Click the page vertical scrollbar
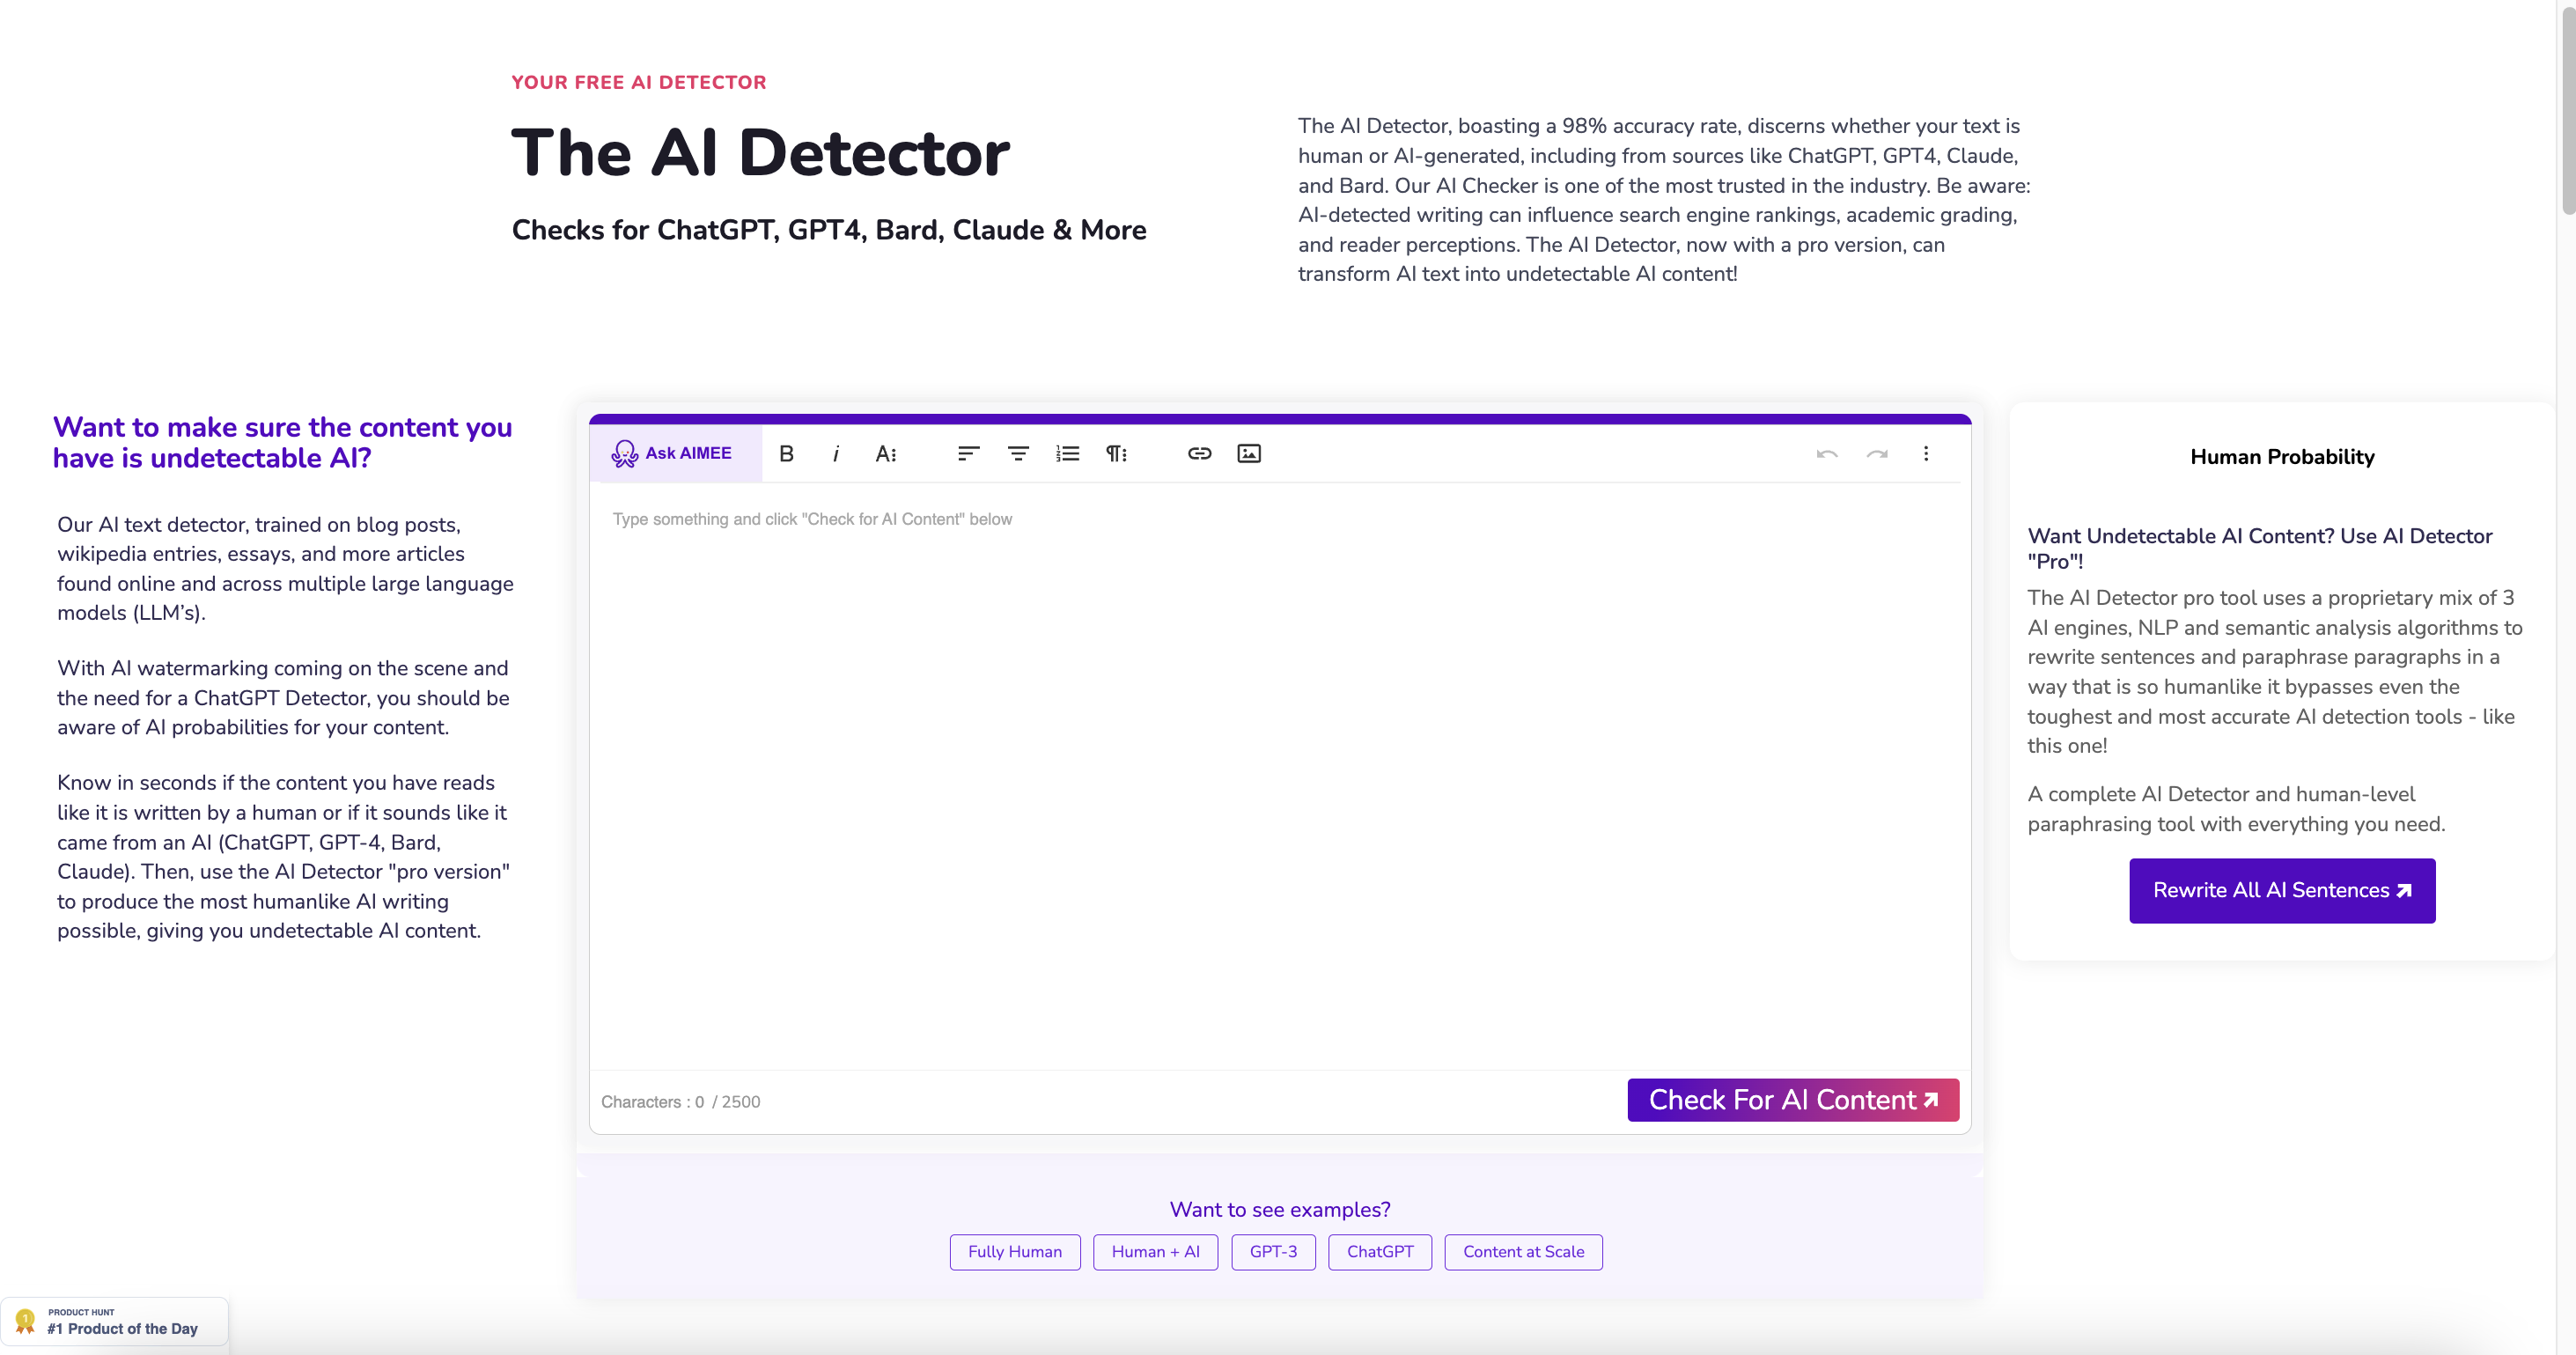The height and width of the screenshot is (1355, 2576). pos(2567,110)
